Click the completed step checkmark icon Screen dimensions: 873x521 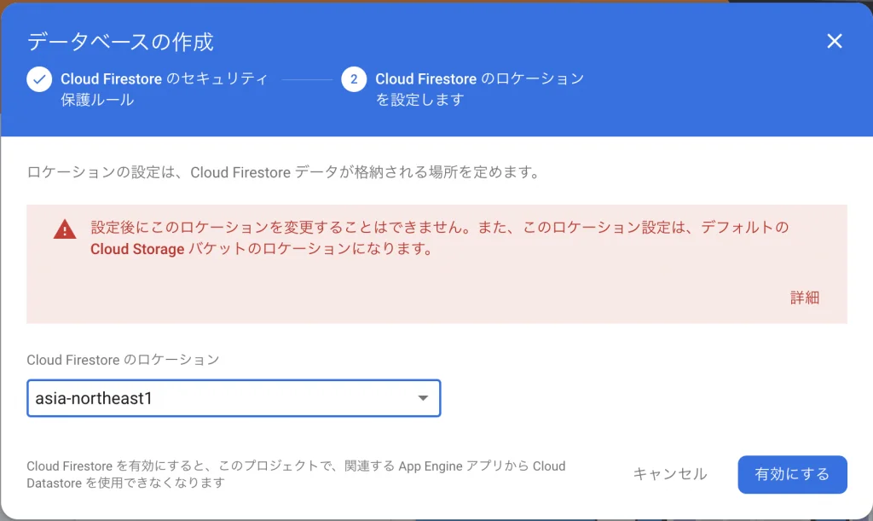click(39, 79)
